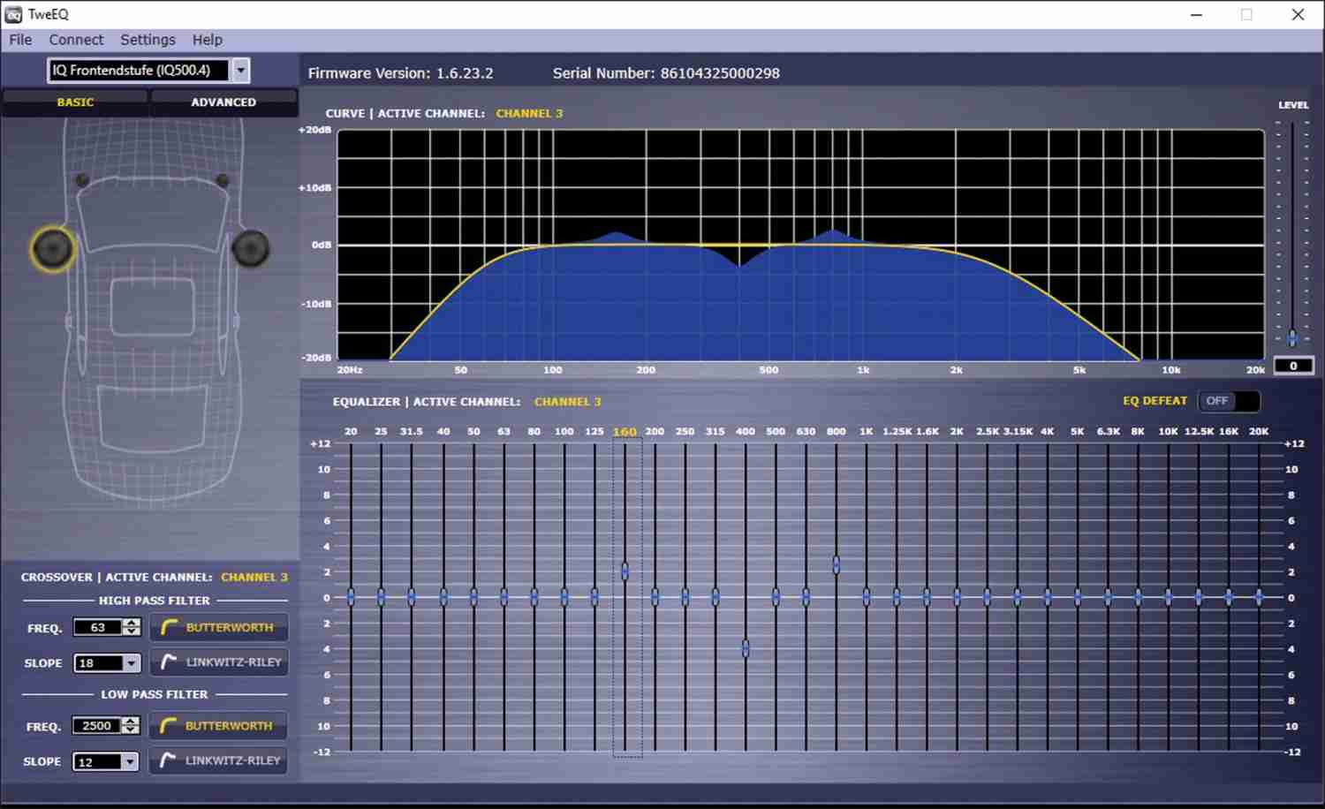Decrease the low pass filter frequency
Viewport: 1325px width, 809px height.
(131, 730)
